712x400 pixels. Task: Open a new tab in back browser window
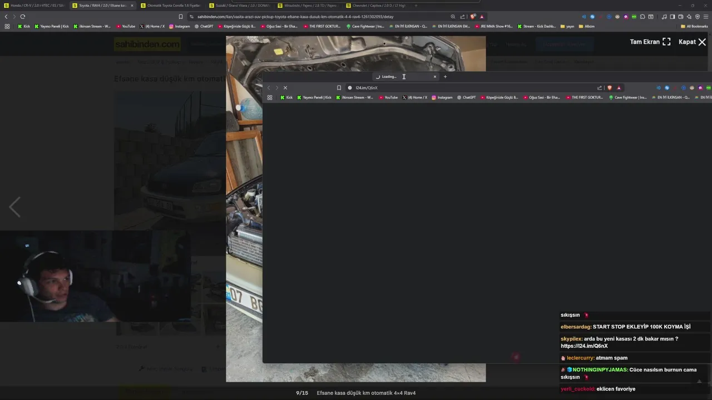point(416,6)
